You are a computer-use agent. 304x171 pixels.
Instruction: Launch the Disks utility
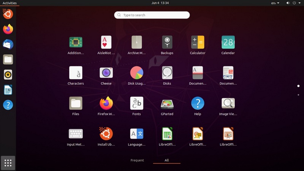(167, 73)
